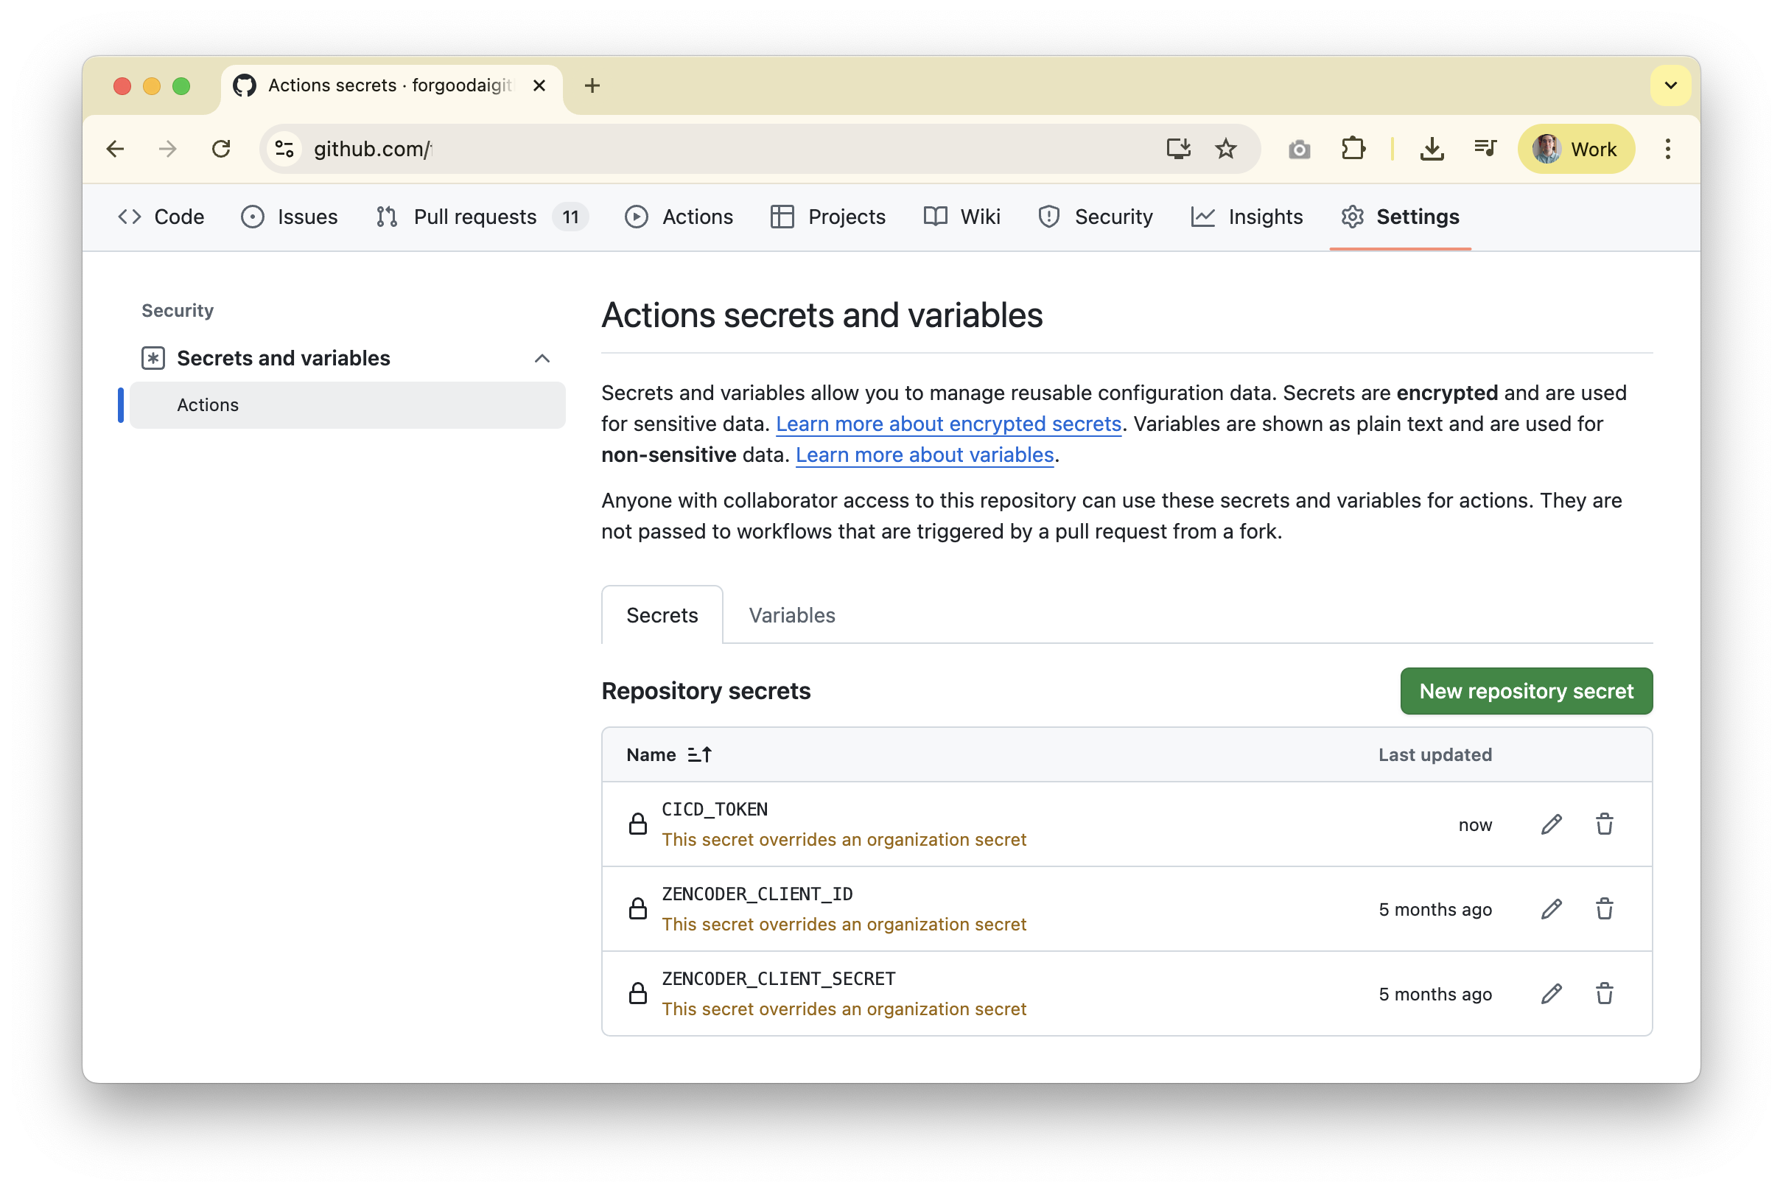The height and width of the screenshot is (1192, 1783).
Task: Open the Work profile dropdown chevron
Action: click(1670, 85)
